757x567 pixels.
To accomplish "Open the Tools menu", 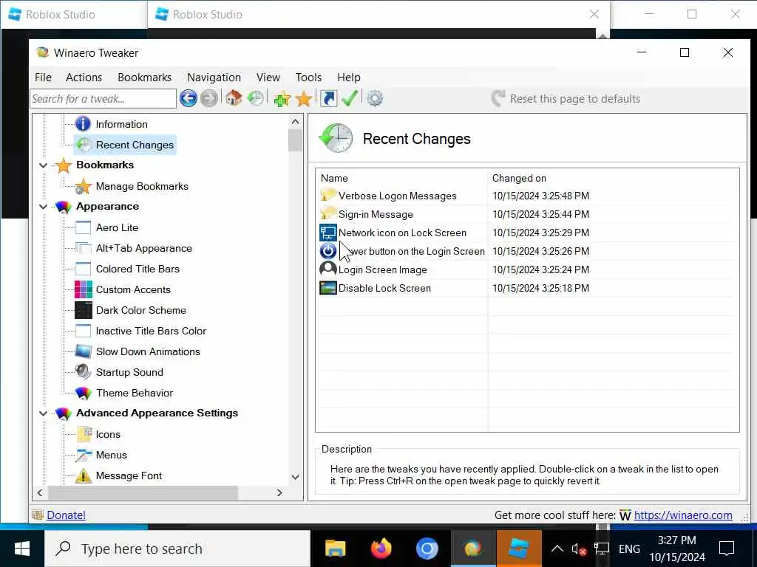I will [x=308, y=77].
